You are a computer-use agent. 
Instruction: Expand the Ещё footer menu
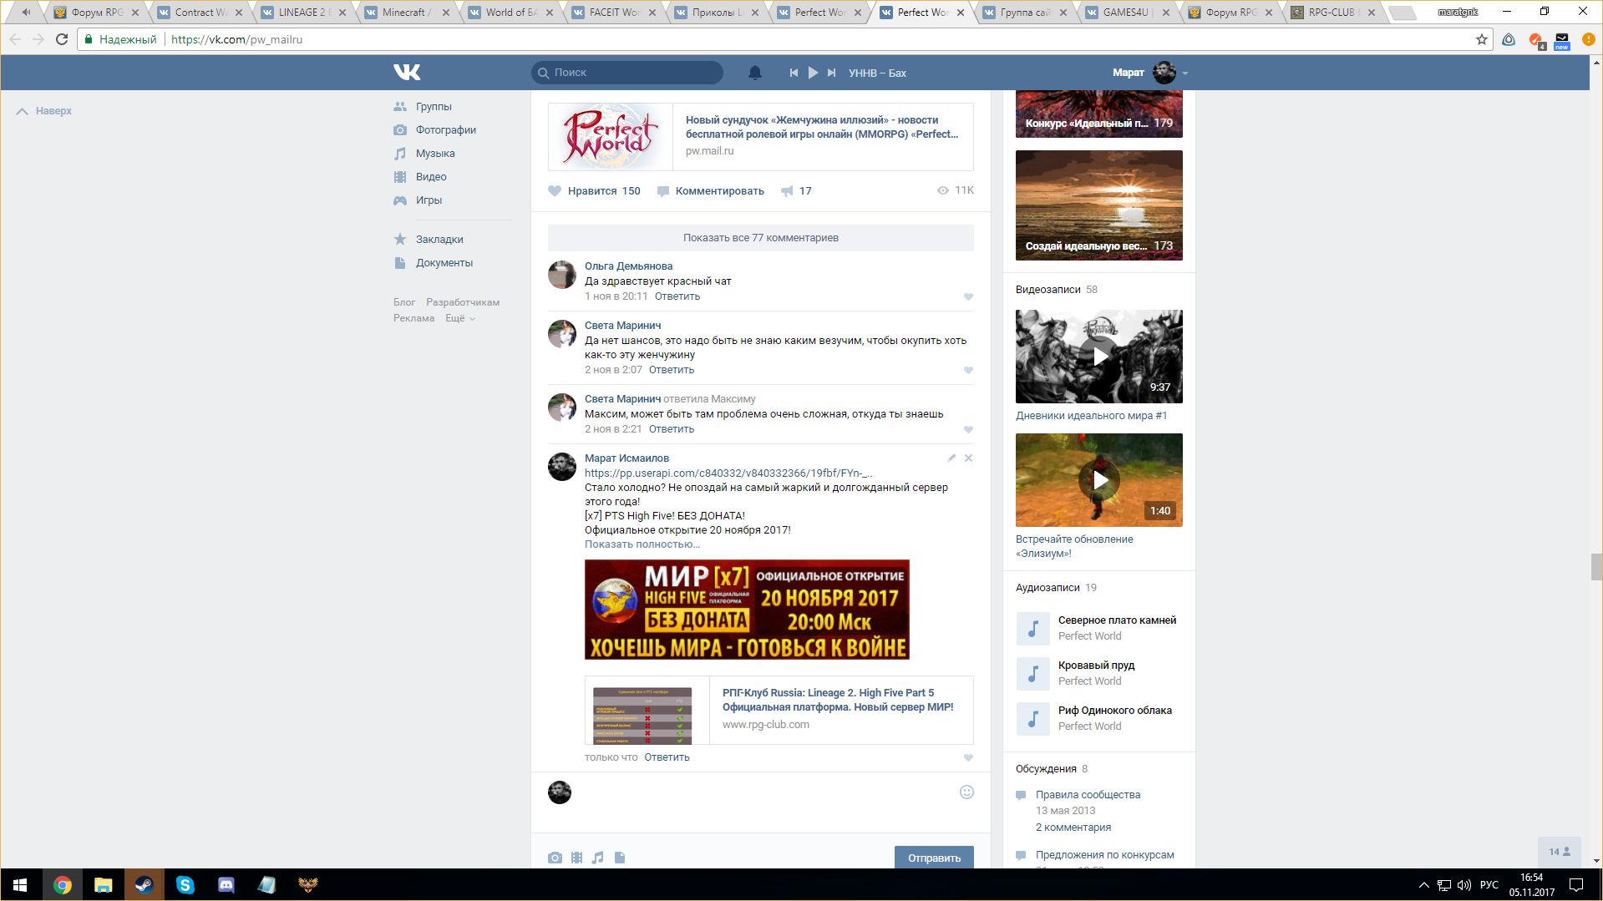[459, 318]
